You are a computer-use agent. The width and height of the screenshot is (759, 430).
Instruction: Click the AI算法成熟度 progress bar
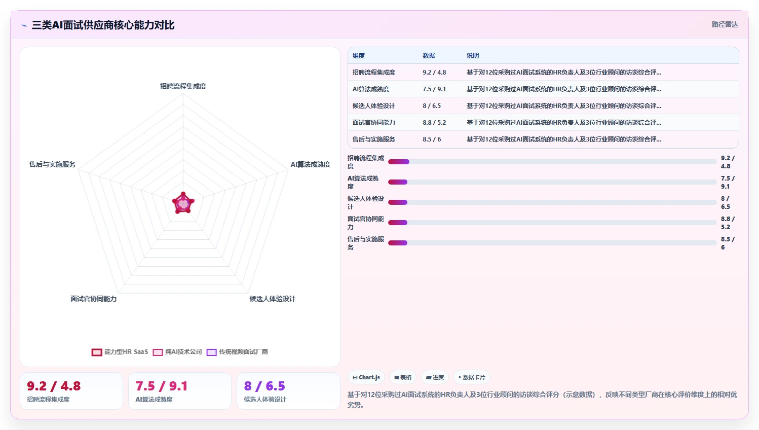coord(552,182)
